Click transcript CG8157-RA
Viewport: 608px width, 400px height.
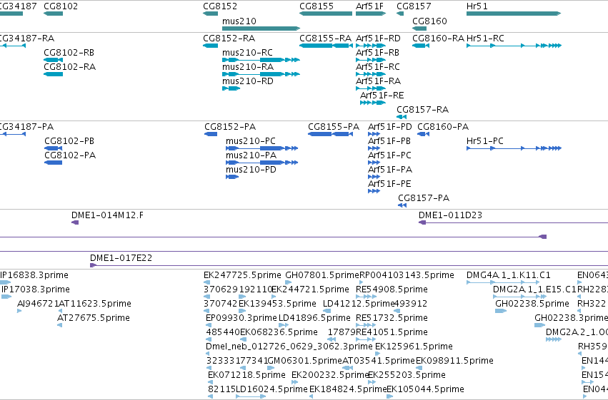click(x=423, y=110)
